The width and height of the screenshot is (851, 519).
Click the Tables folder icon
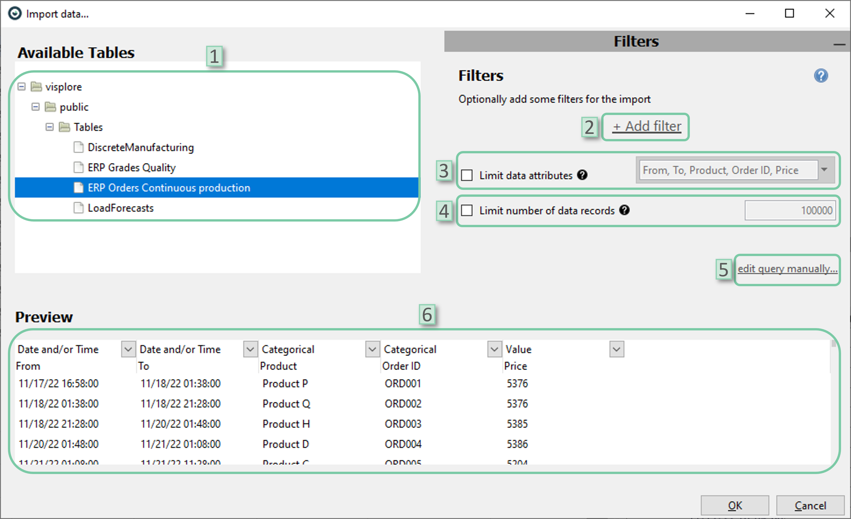coord(64,127)
